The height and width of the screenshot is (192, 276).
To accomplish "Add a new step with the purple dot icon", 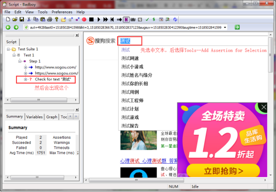I will tap(77, 19).
